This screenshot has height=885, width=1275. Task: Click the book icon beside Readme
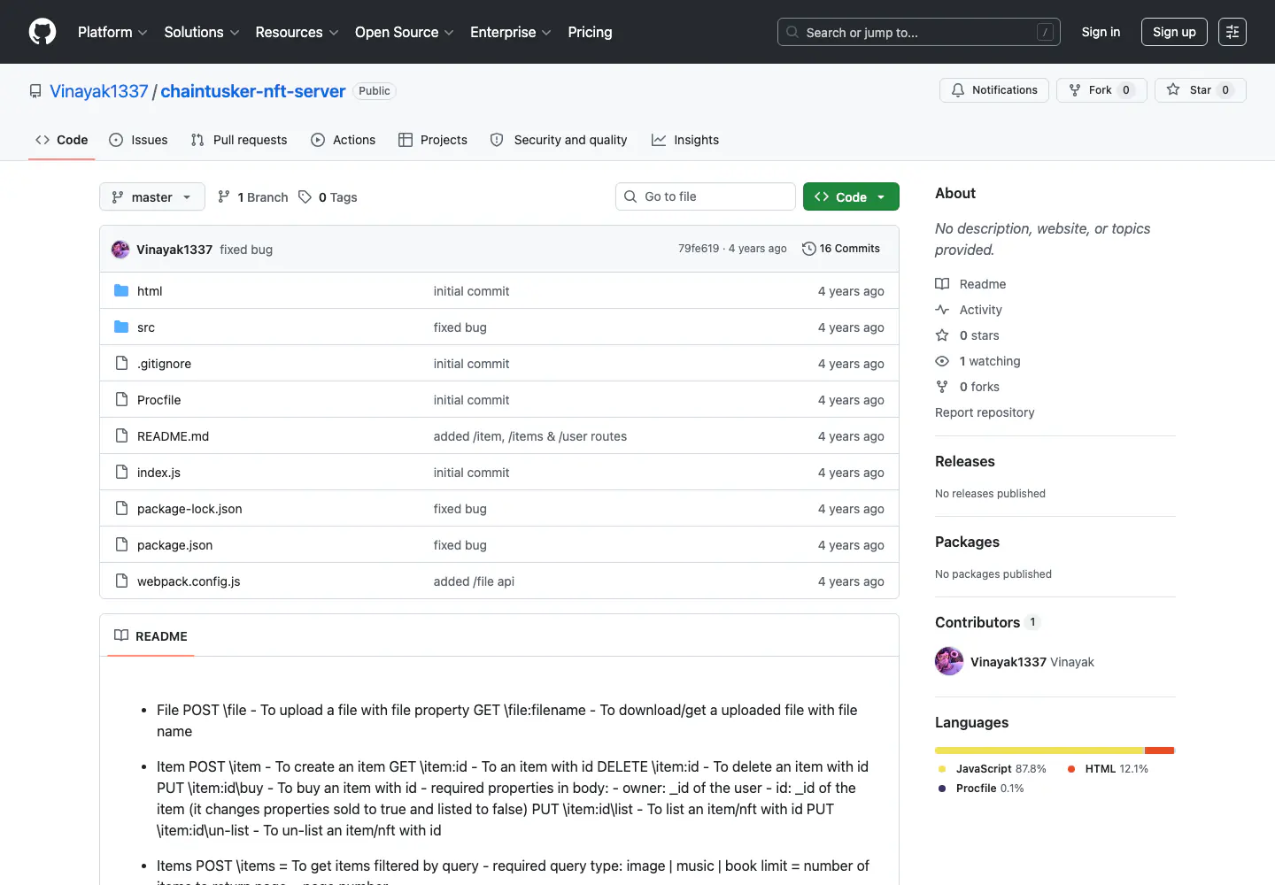(x=942, y=284)
